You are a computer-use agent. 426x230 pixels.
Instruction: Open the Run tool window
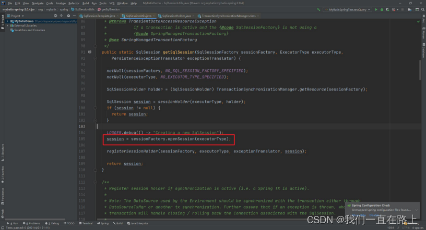pos(12,223)
